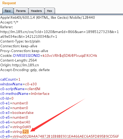Click the Content-Length: 2564 line
123x139 pixels.
pyautogui.click(x=19, y=60)
